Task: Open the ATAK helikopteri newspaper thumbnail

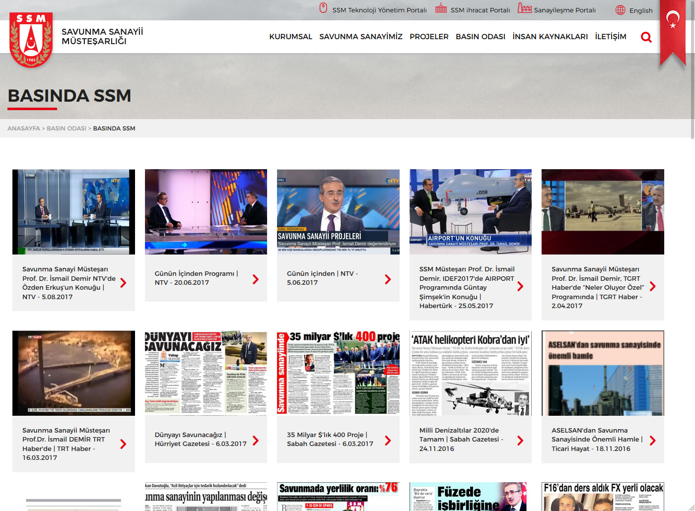Action: [470, 373]
